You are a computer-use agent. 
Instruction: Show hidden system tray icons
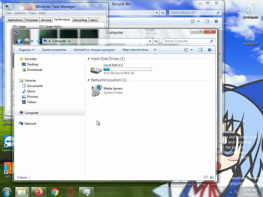[x=231, y=192]
